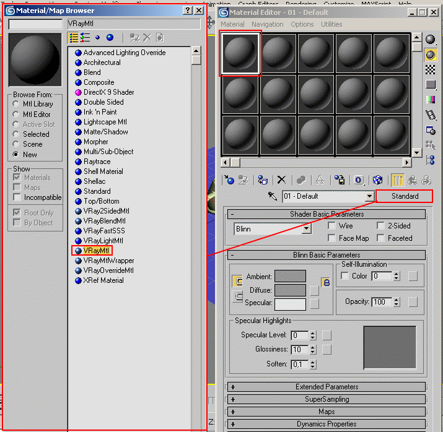Image resolution: width=443 pixels, height=432 pixels.
Task: Click Make Material Copy icon
Action: pyautogui.click(x=301, y=179)
